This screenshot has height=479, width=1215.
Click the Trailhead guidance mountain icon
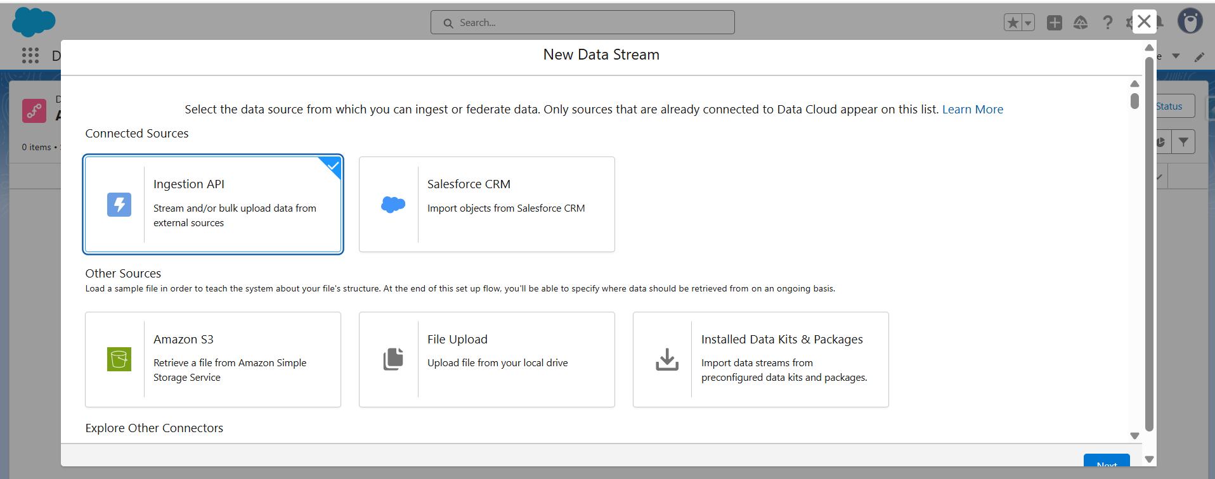pyautogui.click(x=1081, y=23)
